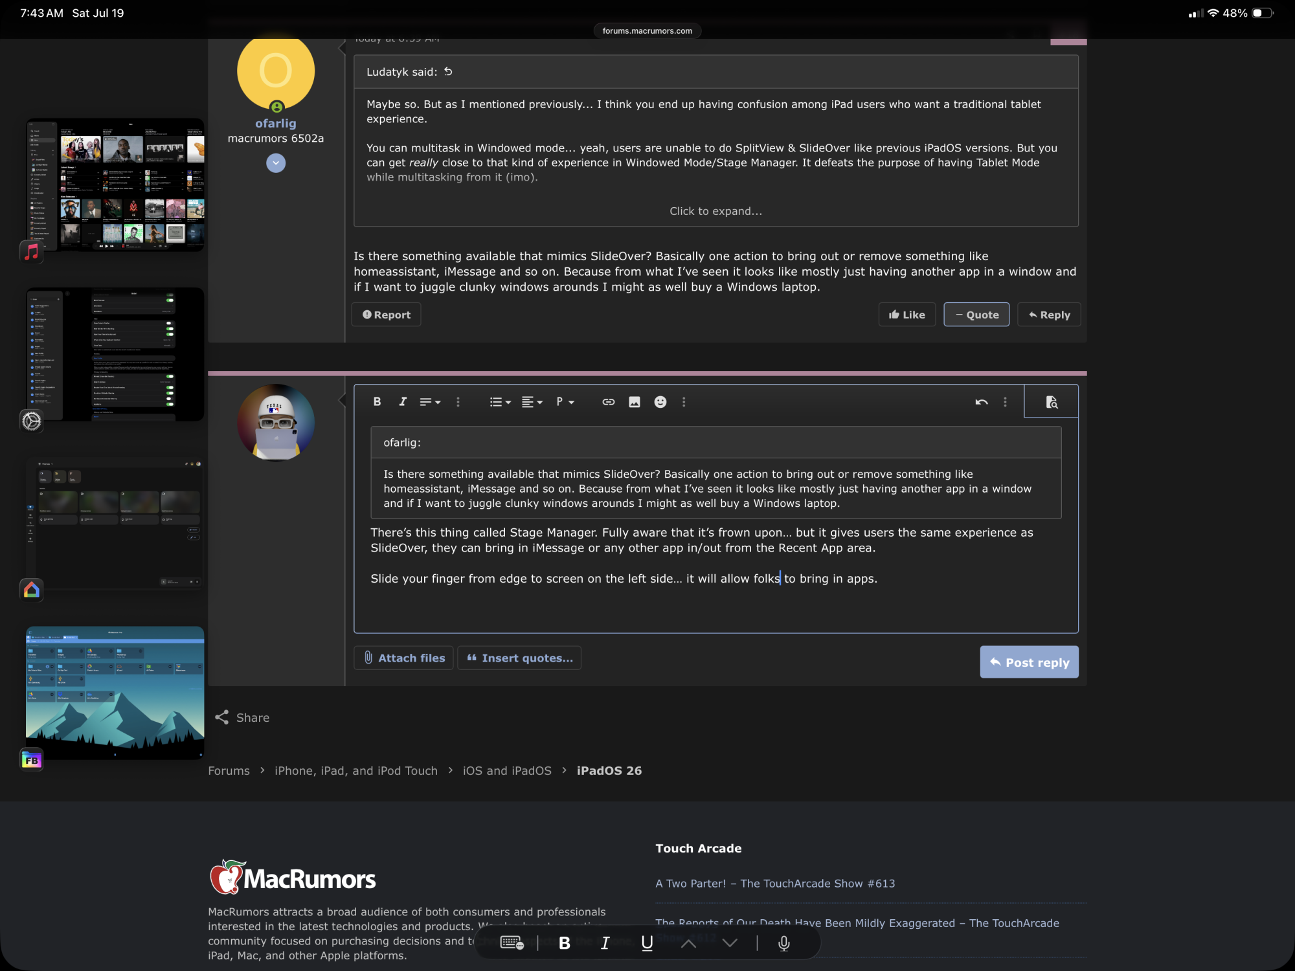Image resolution: width=1295 pixels, height=971 pixels.
Task: Expand the quoted Ludatyk message
Action: point(715,211)
